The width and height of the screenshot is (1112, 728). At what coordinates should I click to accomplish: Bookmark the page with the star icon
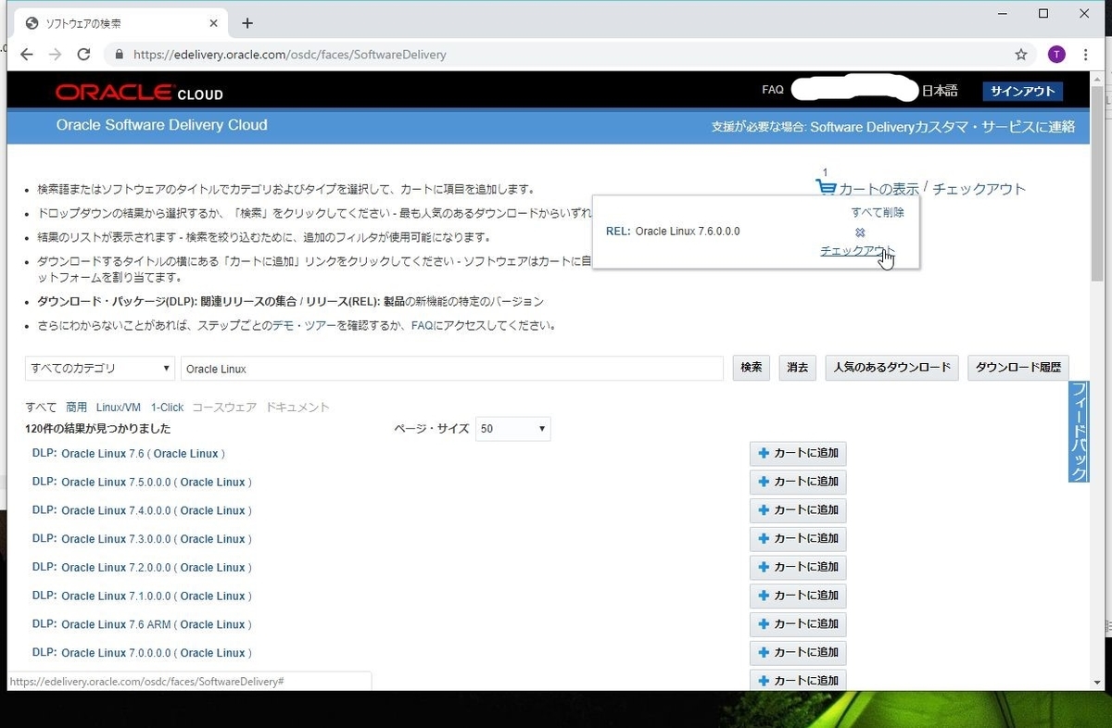(1020, 54)
